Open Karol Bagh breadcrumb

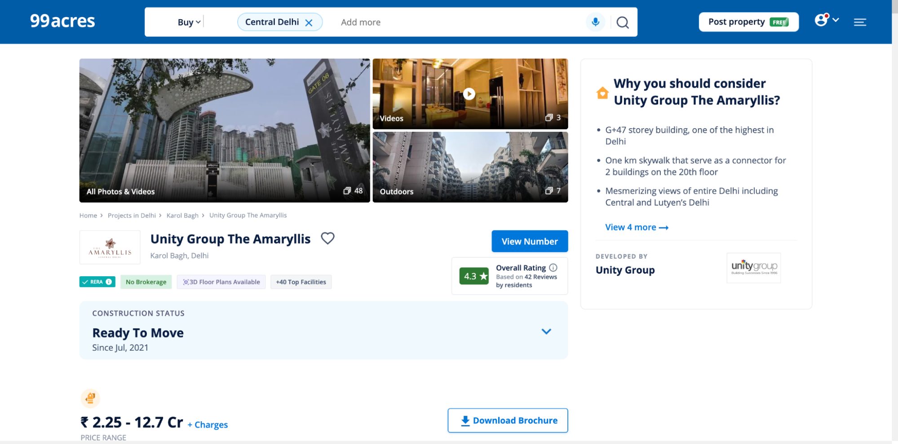182,215
